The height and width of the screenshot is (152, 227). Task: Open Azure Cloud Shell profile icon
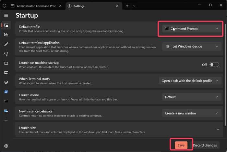click(x=6, y=111)
